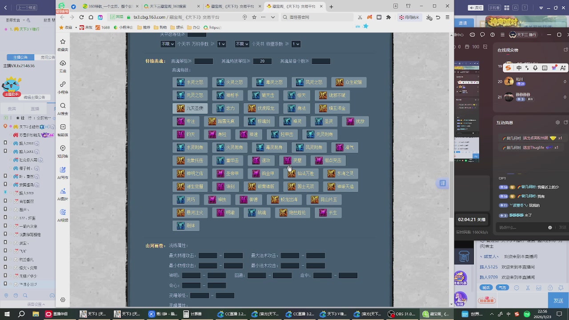The image size is (569, 320).
Task: Click the 问问纳米 button
Action: point(409,17)
